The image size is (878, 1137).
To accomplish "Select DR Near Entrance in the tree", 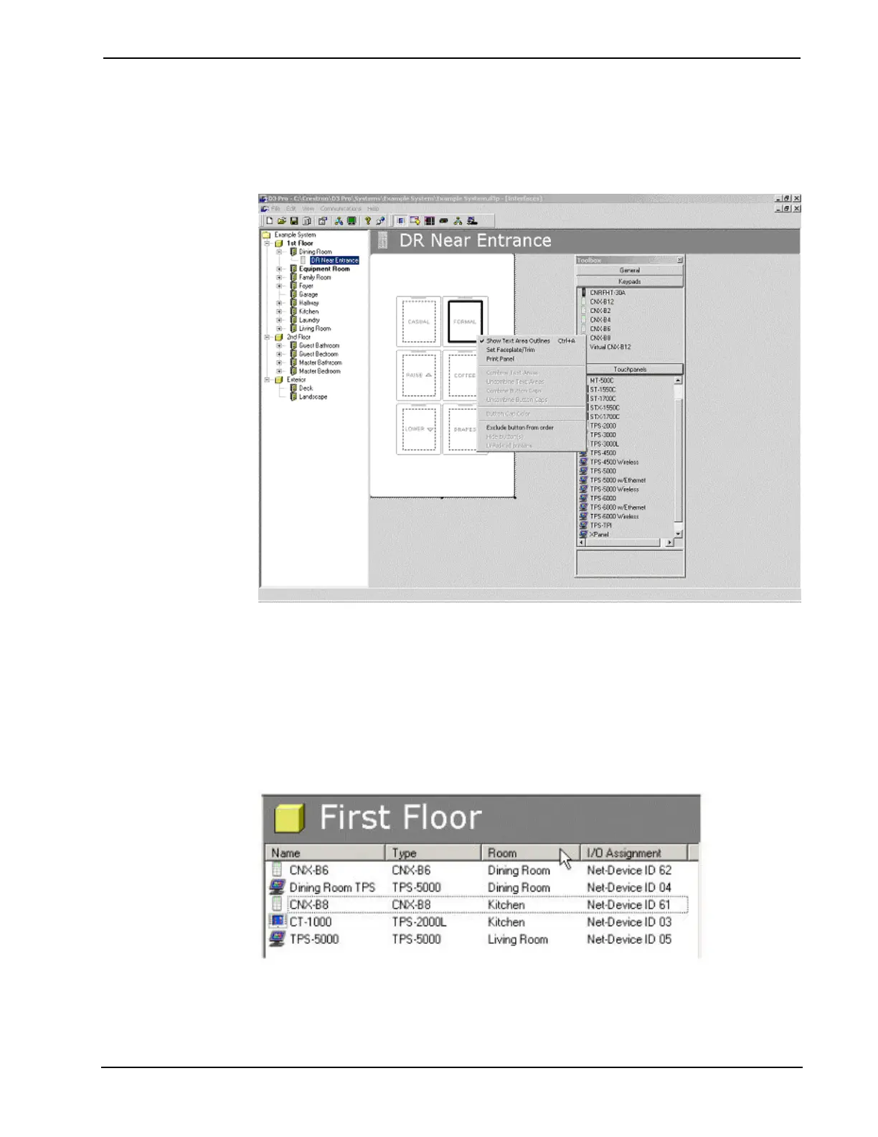I will 334,261.
